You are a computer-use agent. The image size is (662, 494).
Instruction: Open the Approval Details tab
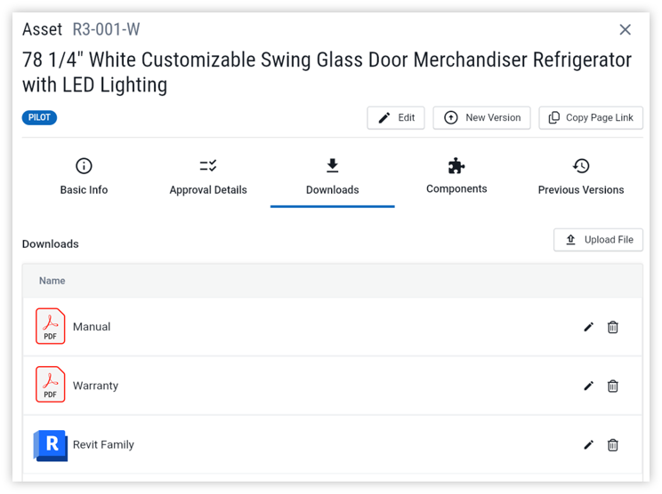[x=208, y=177]
